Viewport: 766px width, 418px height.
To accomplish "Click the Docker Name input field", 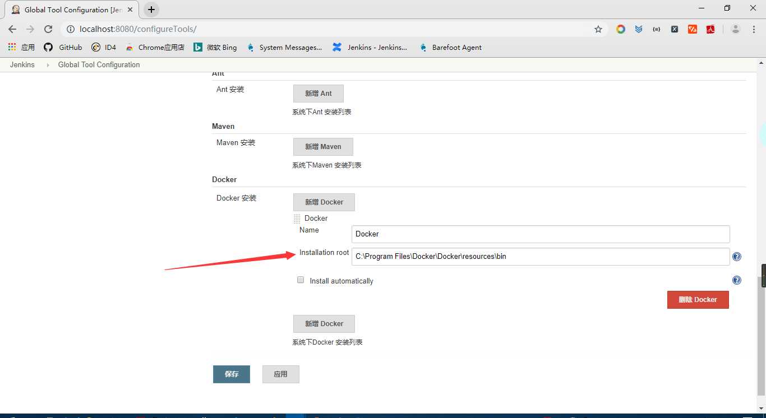I will (x=541, y=234).
